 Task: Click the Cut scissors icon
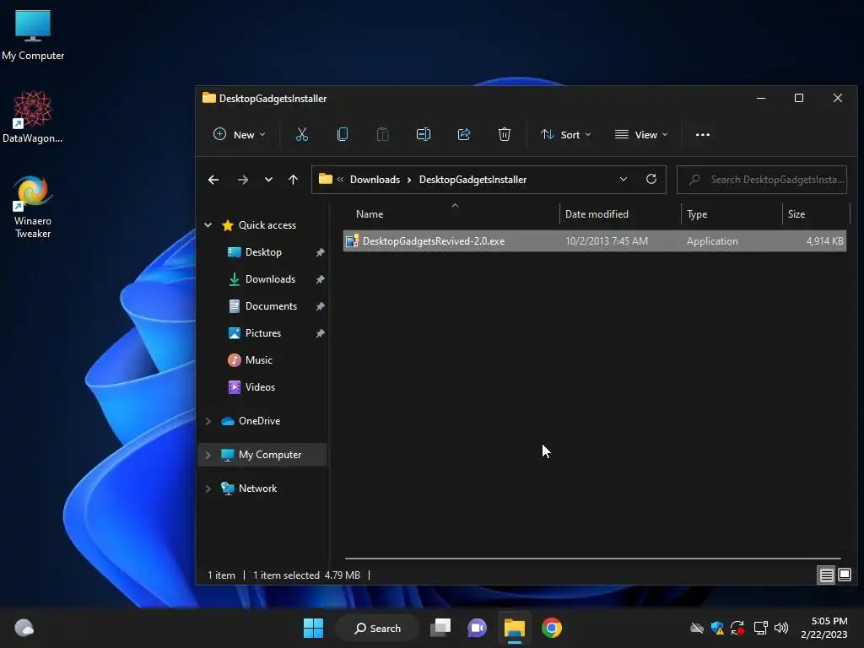[301, 134]
